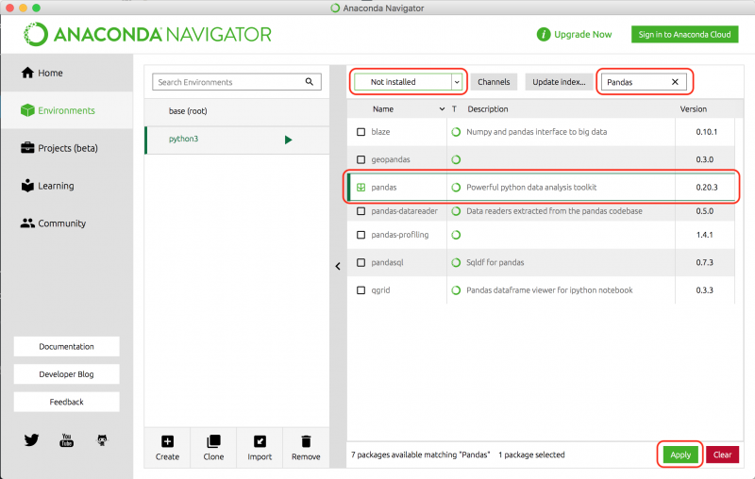
Task: Click the qgrid type circle icon
Action: (456, 290)
